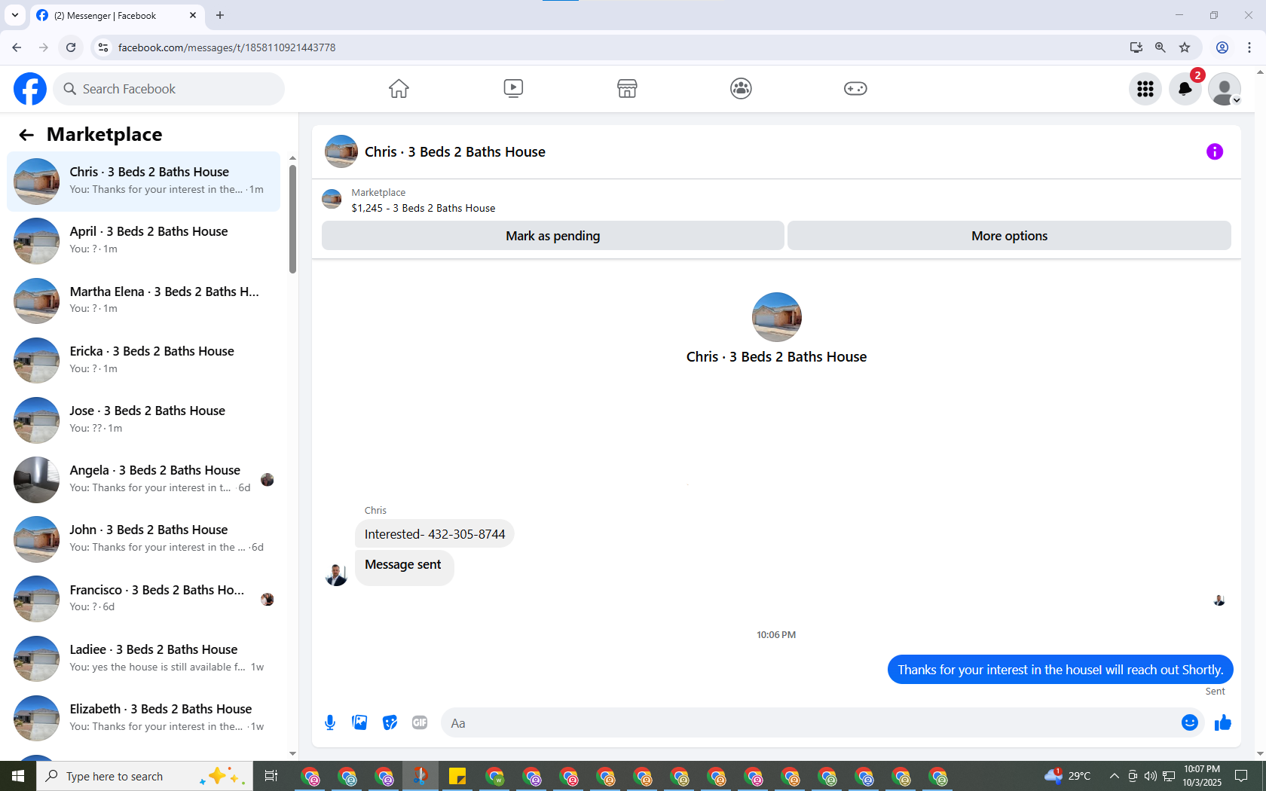Open the notifications bell
The height and width of the screenshot is (791, 1266).
tap(1185, 89)
